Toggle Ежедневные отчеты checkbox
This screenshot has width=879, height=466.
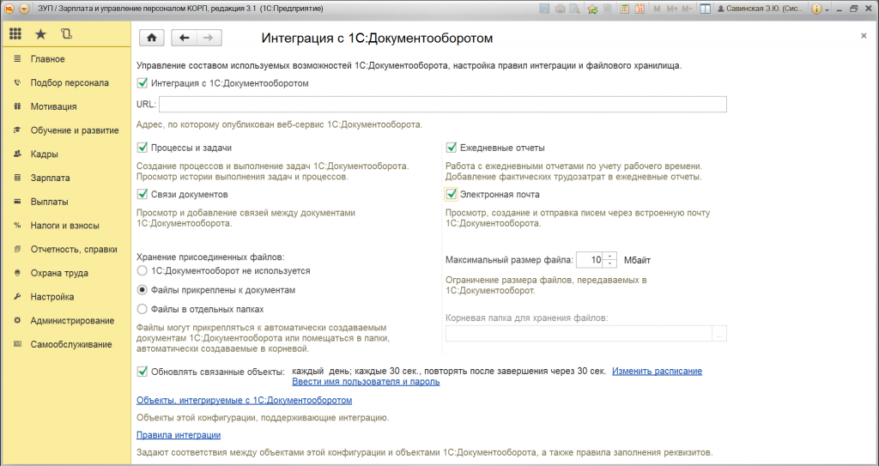pyautogui.click(x=452, y=148)
